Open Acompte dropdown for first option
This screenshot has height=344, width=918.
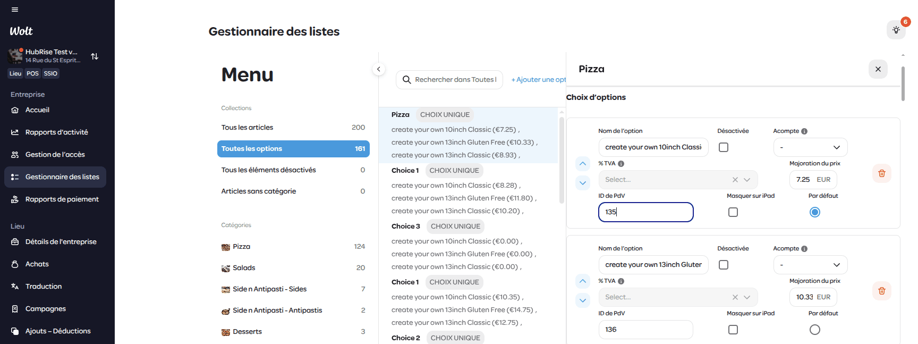810,147
